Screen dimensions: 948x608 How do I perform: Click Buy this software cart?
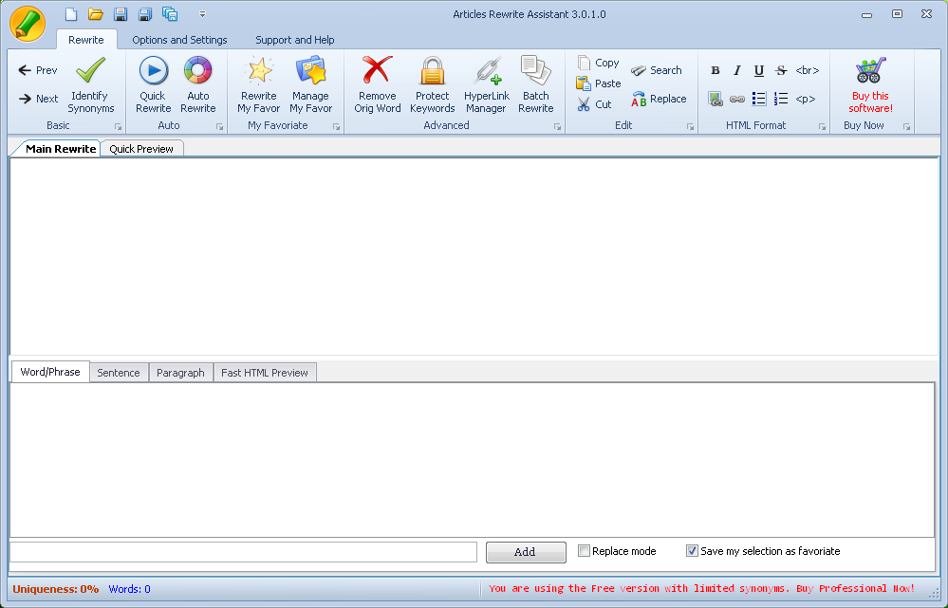coord(870,84)
